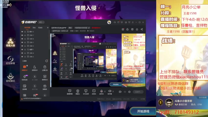Hide the 文本 2 source layer
The width and height of the screenshot is (208, 117).
[x=22, y=57]
